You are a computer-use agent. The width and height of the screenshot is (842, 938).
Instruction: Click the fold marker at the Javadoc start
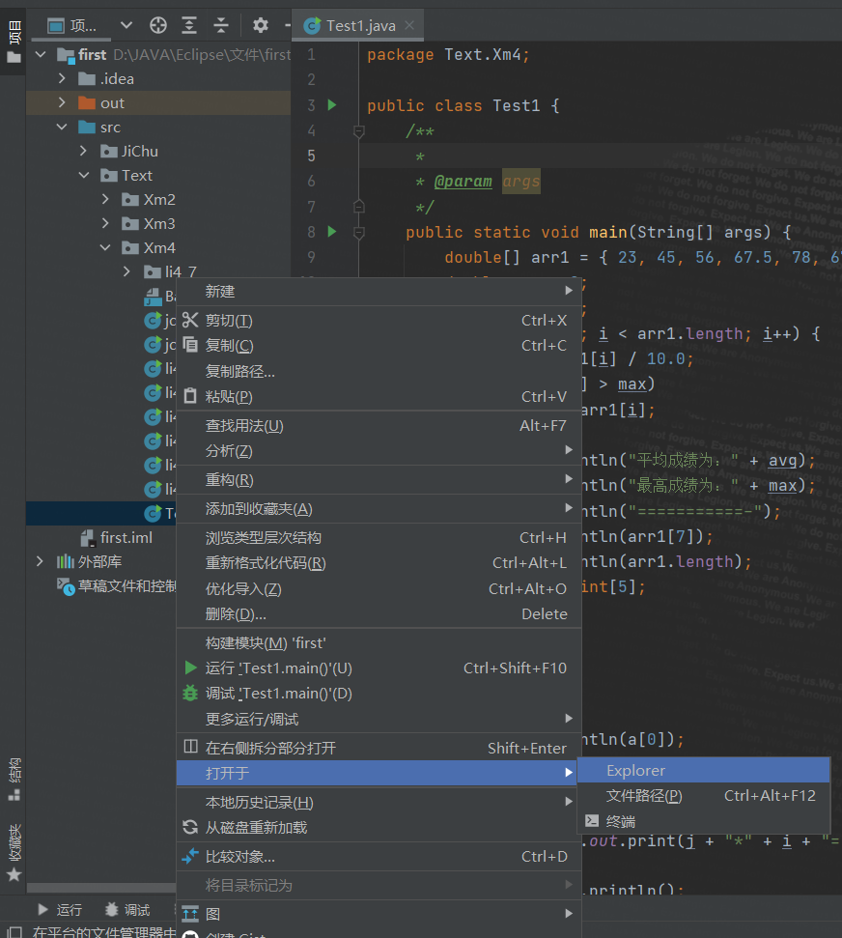tap(359, 131)
